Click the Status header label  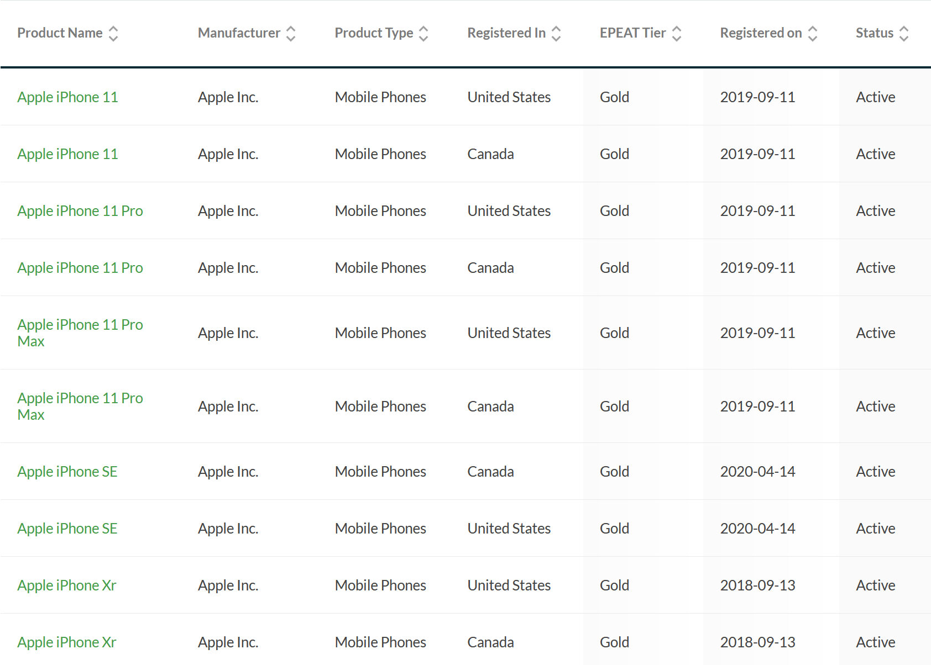pos(875,33)
